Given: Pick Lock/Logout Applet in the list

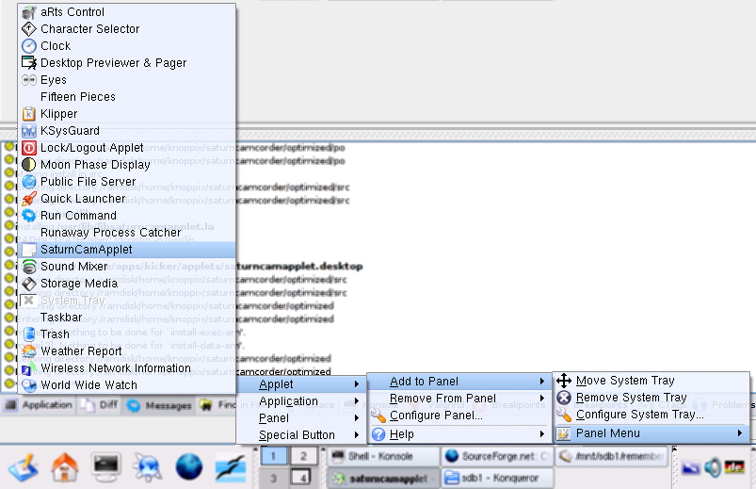Looking at the screenshot, I should [x=91, y=148].
